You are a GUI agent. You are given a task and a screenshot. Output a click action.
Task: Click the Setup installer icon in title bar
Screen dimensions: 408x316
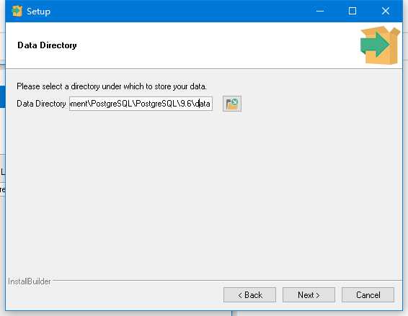[x=17, y=12]
